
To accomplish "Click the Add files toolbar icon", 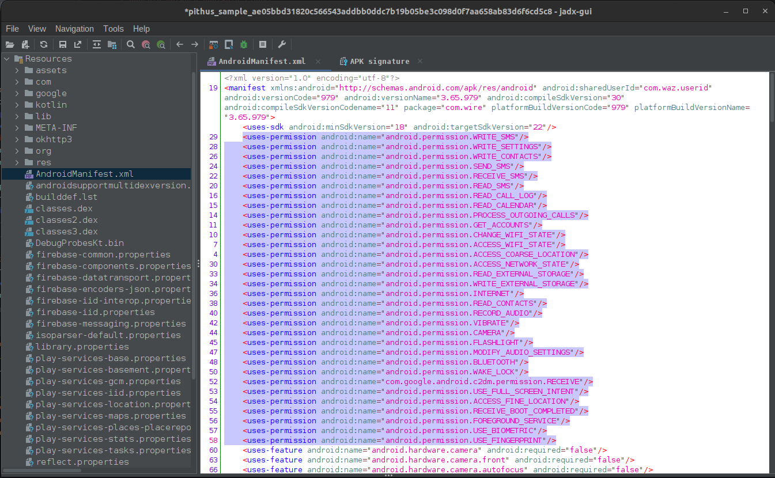I will [x=25, y=44].
